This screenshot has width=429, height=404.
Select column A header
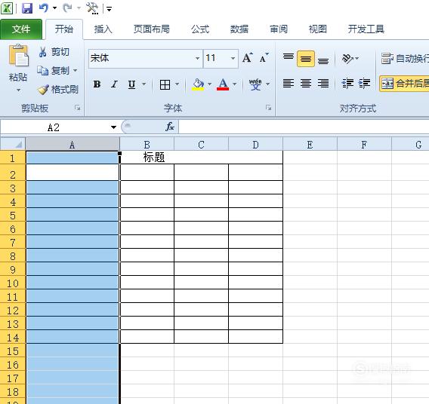pos(73,144)
